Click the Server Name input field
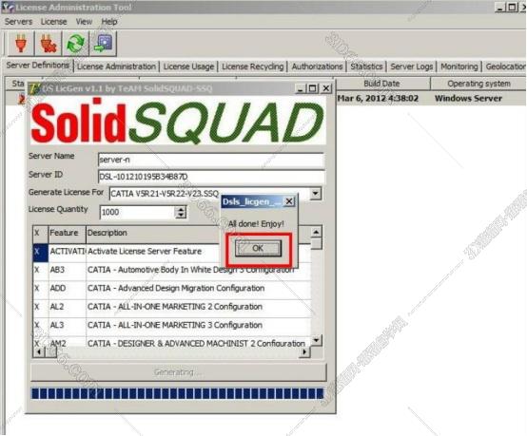This screenshot has width=527, height=436. pos(211,160)
